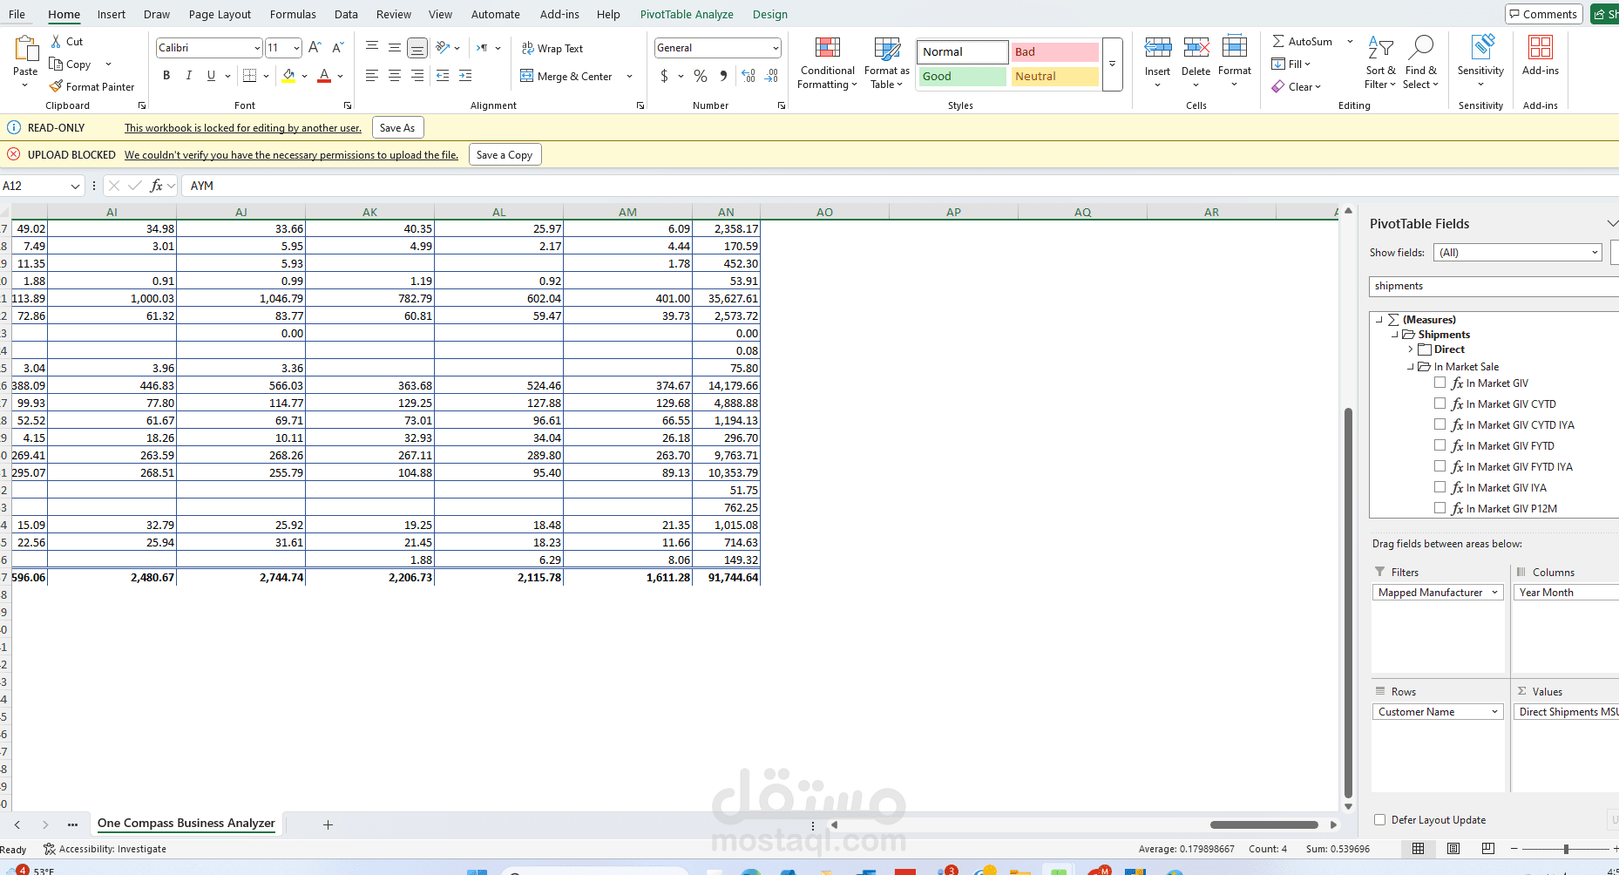Enable Defer Layout Update
The height and width of the screenshot is (875, 1619).
pos(1379,819)
